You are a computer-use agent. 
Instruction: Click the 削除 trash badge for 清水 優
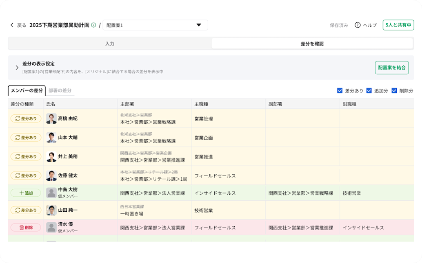tap(25, 228)
